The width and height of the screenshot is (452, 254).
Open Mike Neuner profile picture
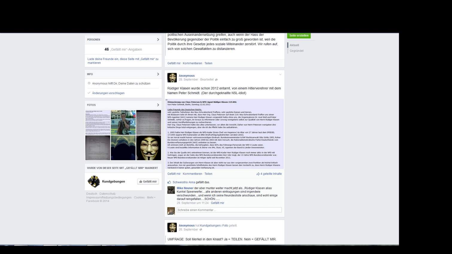171,190
